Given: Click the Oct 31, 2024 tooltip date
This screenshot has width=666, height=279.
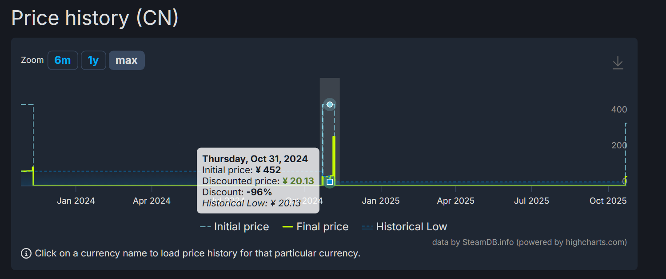Looking at the screenshot, I should tap(255, 159).
